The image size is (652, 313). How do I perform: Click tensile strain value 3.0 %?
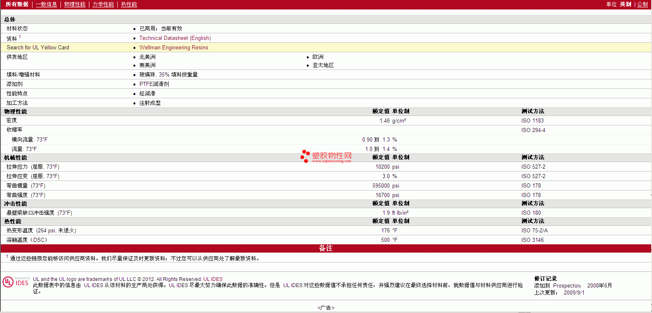click(x=390, y=176)
